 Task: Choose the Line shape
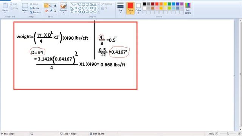[x=72, y=4]
